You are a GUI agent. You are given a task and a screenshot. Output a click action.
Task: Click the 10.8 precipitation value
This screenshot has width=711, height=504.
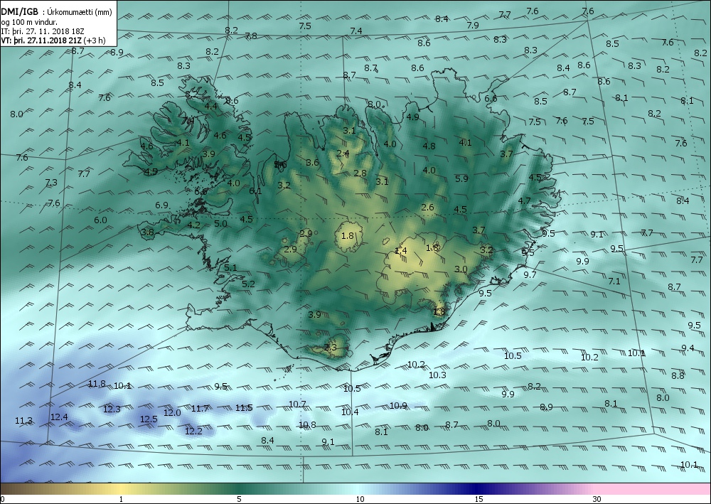[x=307, y=425]
